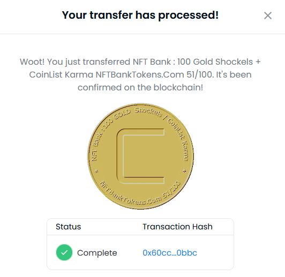Screen dimensions: 285x277
Task: Click the 'Your transfer has processed!' heading
Action: (140, 15)
